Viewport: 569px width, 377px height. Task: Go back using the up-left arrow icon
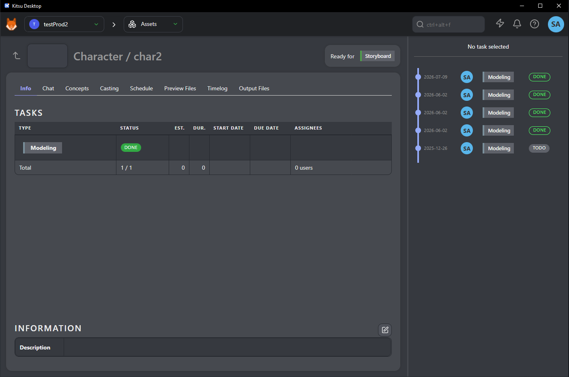click(17, 55)
